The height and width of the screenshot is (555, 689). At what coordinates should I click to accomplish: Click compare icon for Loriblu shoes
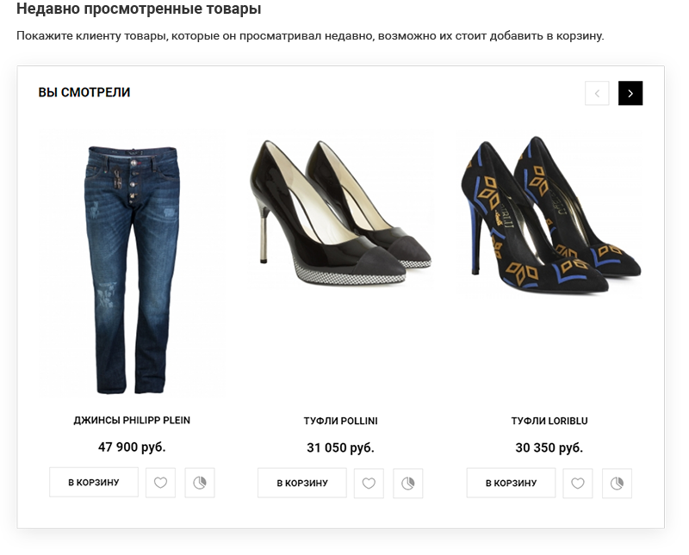click(617, 484)
